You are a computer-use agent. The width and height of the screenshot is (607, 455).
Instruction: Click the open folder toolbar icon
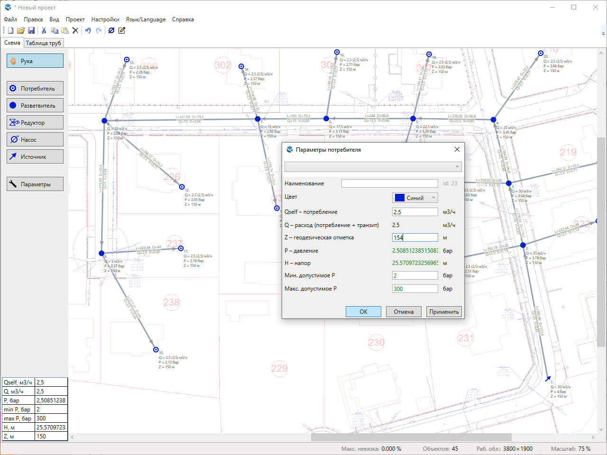[x=21, y=30]
